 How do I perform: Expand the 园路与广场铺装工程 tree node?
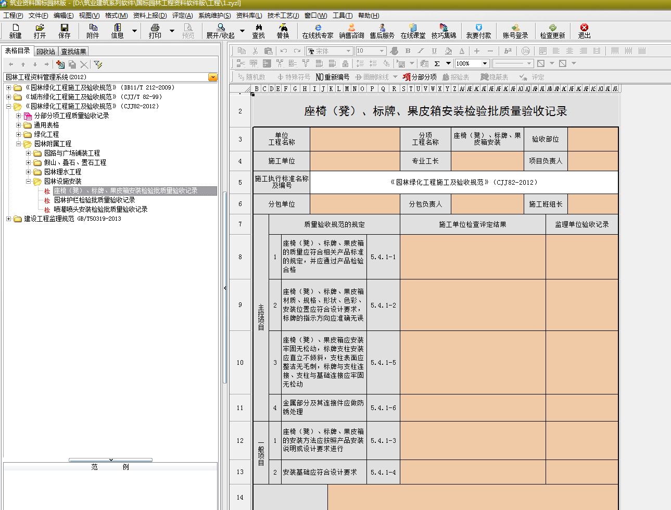[29, 153]
